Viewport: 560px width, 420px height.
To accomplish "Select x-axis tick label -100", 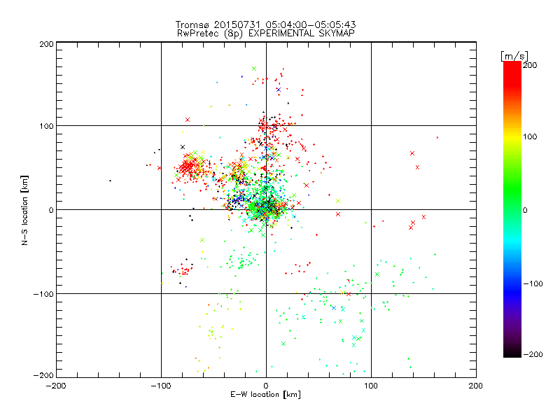I will coord(161,386).
